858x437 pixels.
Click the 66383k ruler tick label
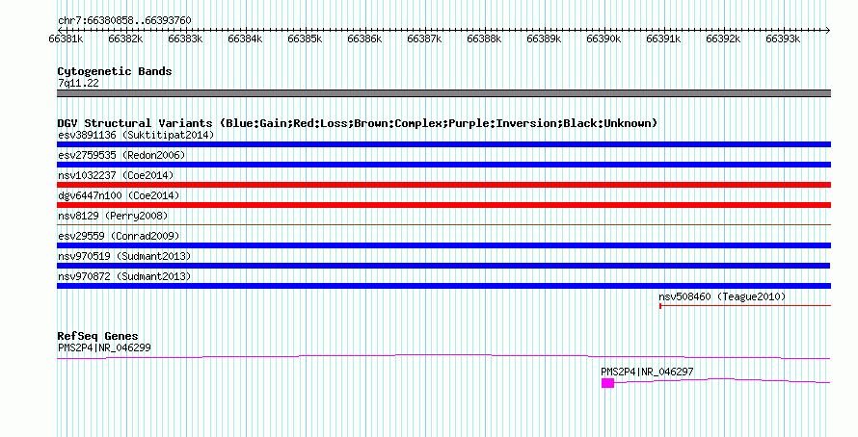tap(185, 39)
